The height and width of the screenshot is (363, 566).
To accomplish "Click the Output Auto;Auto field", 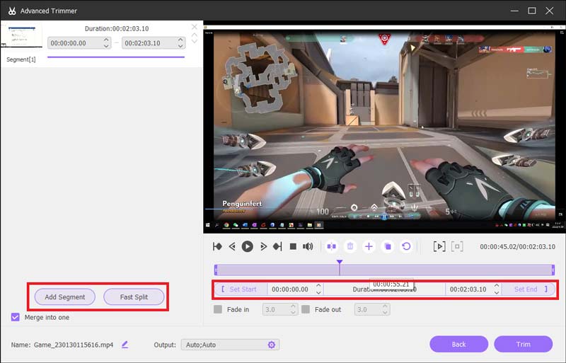I will [230, 345].
